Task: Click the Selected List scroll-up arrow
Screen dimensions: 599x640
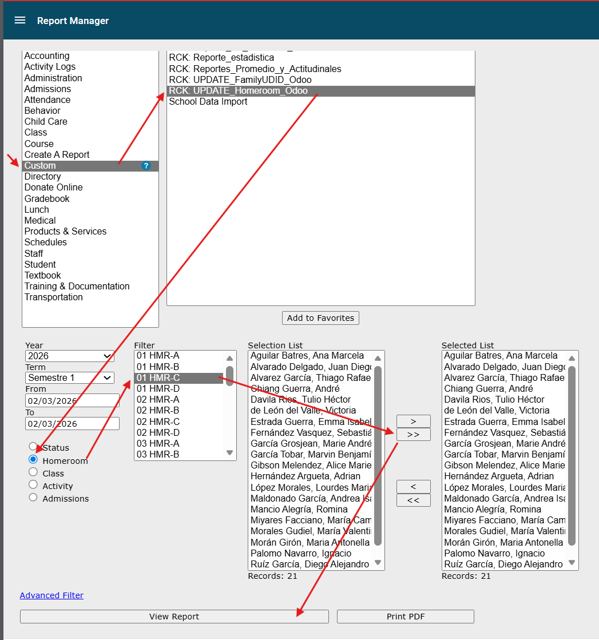Action: pos(571,359)
